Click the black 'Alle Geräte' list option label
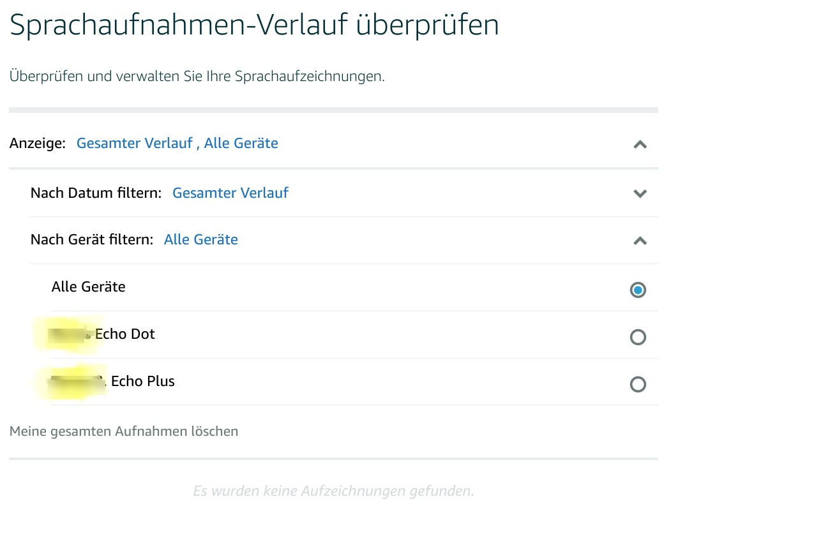The width and height of the screenshot is (837, 543). click(88, 286)
